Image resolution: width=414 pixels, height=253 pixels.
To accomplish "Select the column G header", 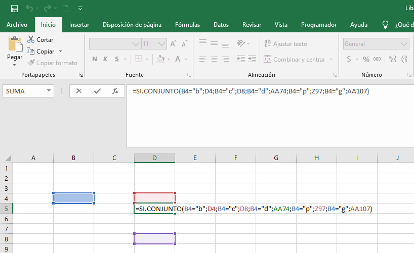I will pyautogui.click(x=276, y=158).
